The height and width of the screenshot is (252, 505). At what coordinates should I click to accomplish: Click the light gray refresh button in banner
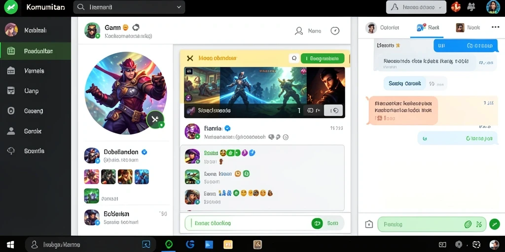(x=333, y=110)
